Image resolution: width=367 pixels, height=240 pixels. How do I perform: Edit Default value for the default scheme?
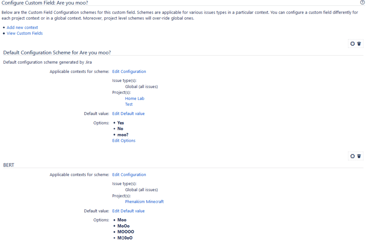tap(128, 114)
